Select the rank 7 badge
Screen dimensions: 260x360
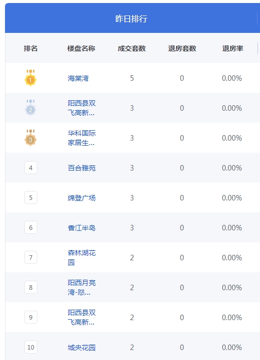31,257
